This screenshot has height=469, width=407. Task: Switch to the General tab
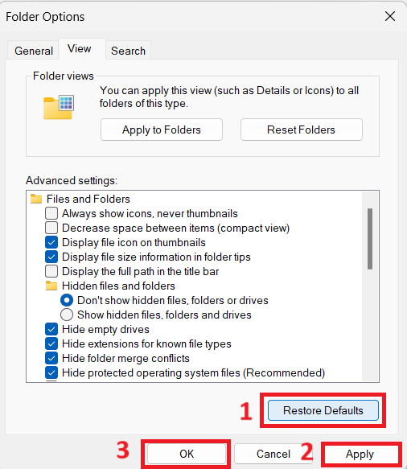(34, 51)
